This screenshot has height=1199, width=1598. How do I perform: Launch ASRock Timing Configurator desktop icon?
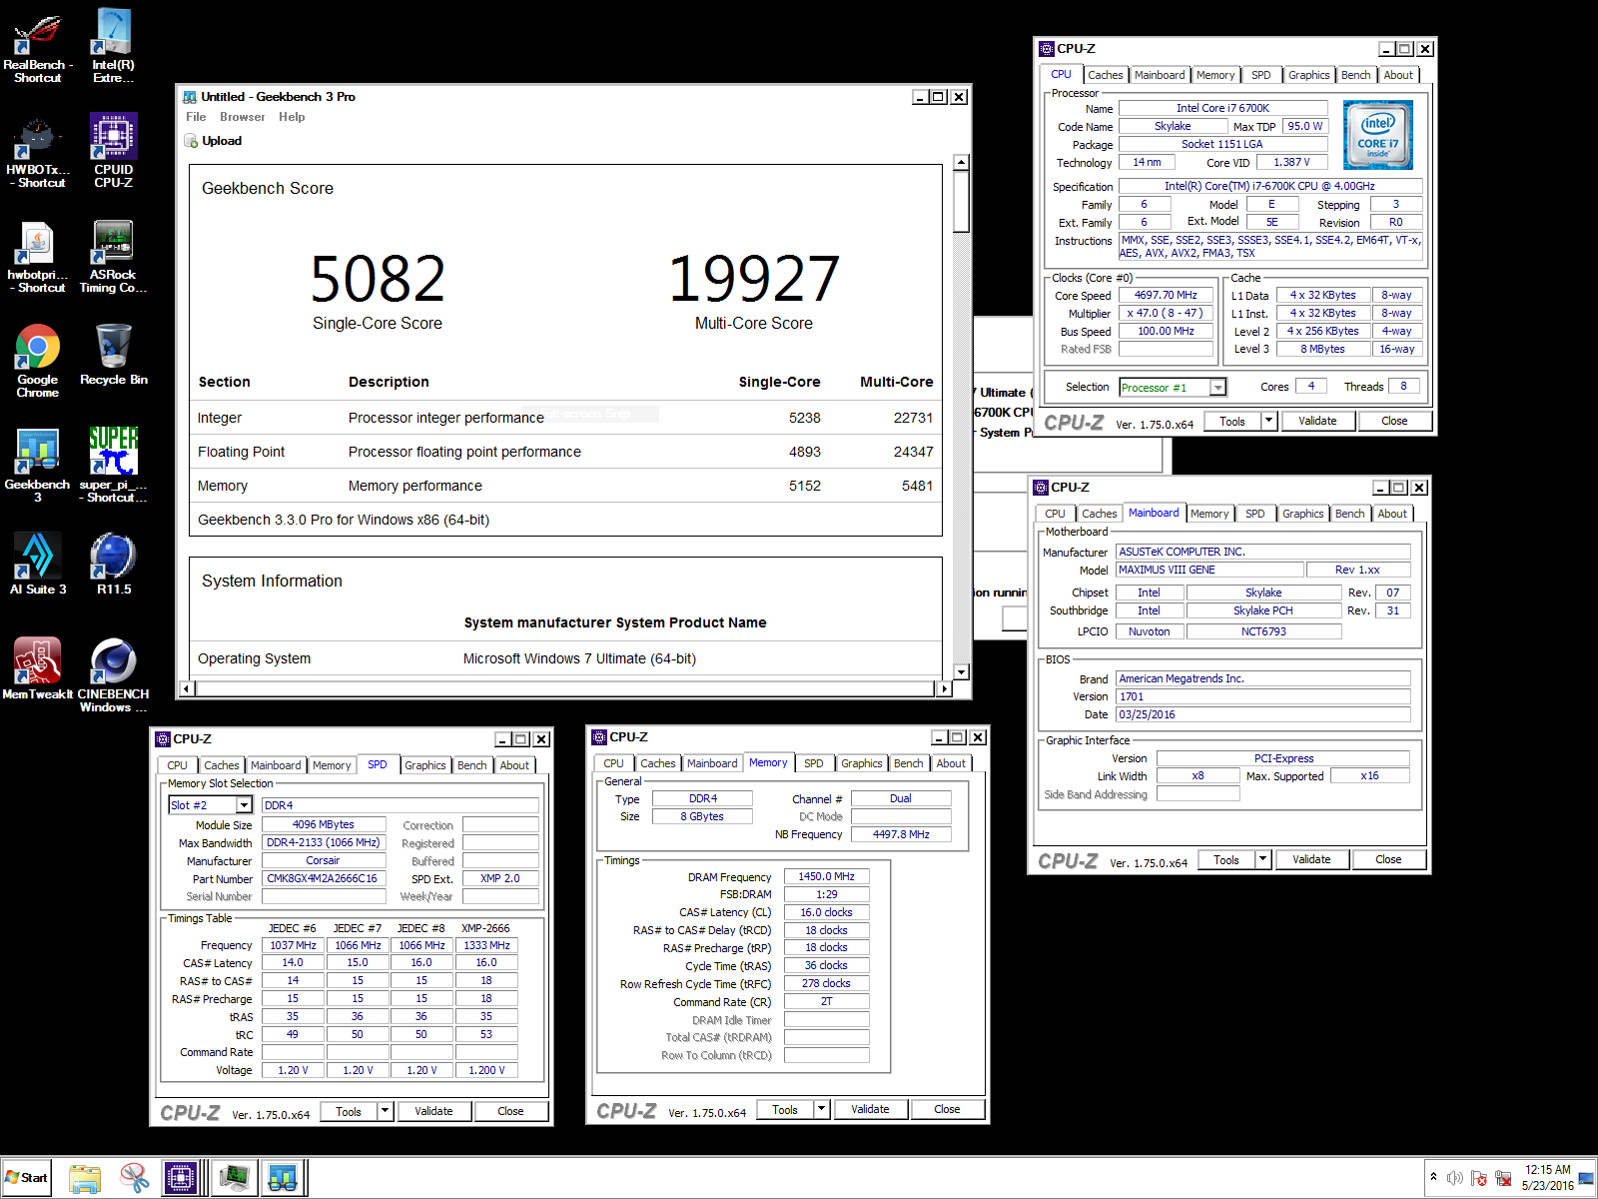[x=113, y=257]
